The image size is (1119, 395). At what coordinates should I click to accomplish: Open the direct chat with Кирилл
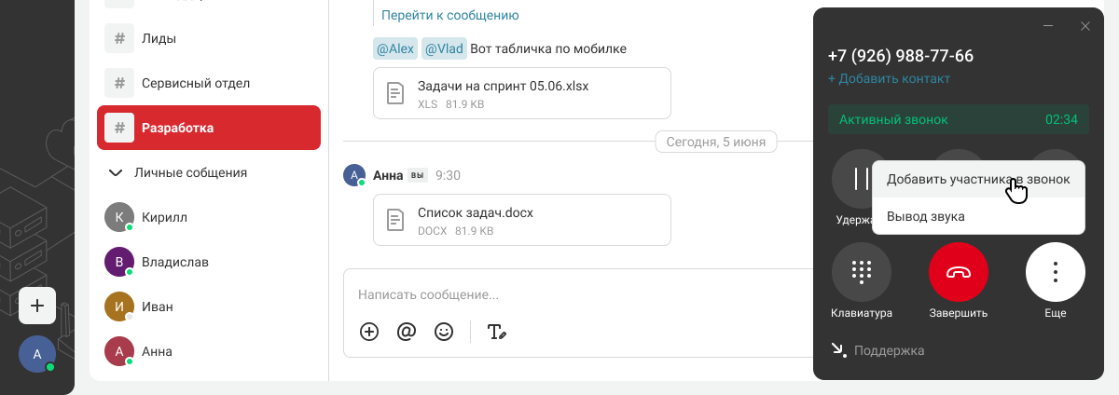164,217
